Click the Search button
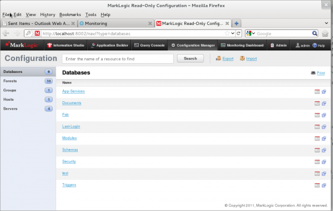The height and width of the screenshot is (211, 333). 190,59
